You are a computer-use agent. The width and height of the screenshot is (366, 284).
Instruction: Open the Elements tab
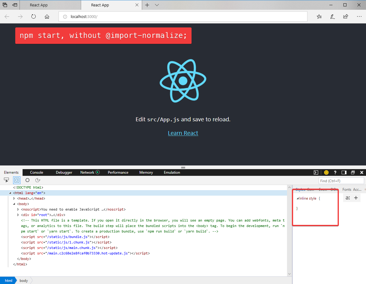click(x=11, y=172)
